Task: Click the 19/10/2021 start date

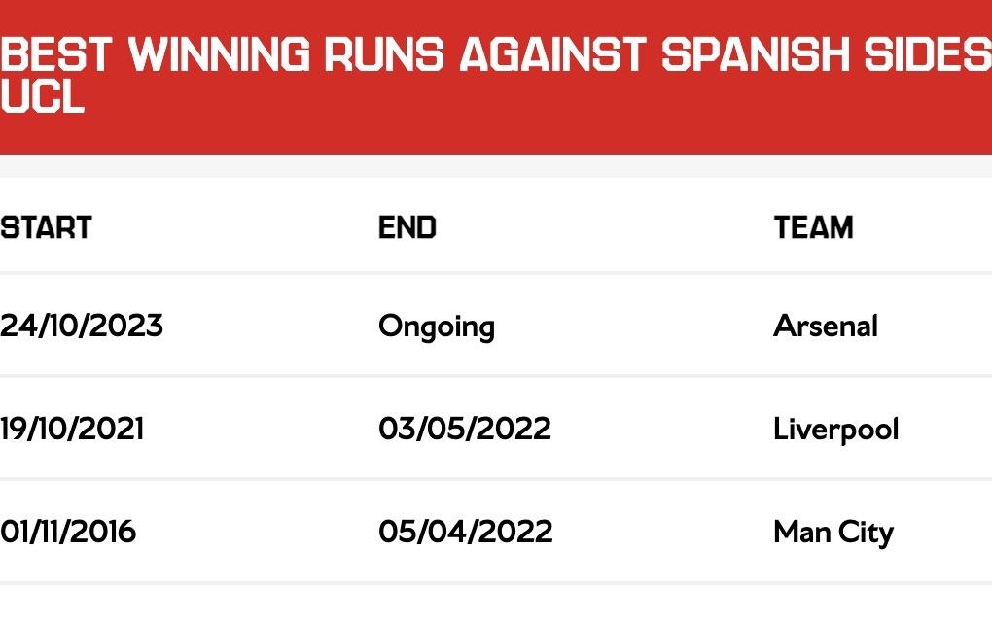Action: pyautogui.click(x=72, y=429)
